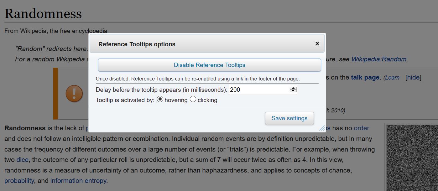Click the orange exclamation warning icon
The image size is (438, 191).
click(x=74, y=94)
